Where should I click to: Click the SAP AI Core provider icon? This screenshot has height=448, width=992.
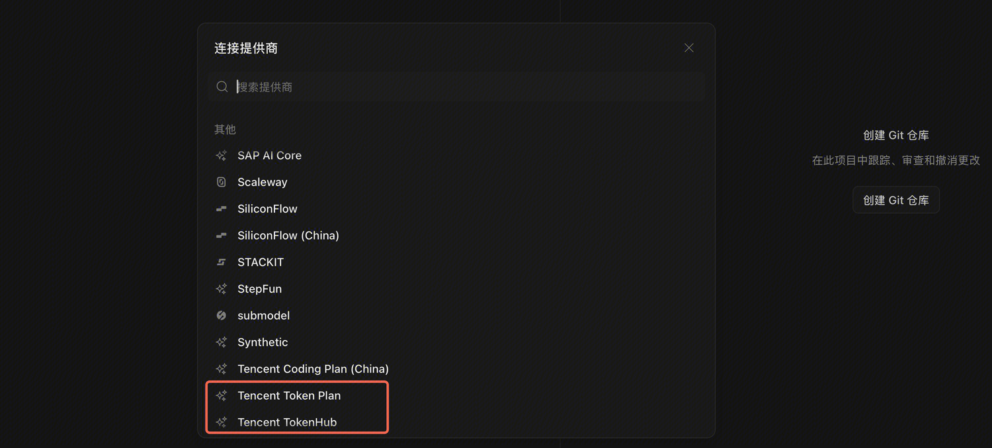222,156
